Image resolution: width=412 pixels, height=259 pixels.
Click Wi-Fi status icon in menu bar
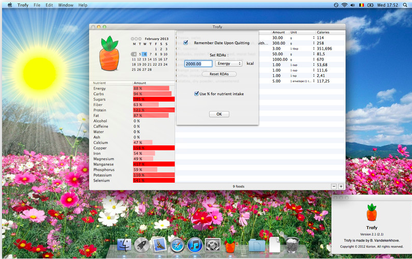[x=344, y=5]
